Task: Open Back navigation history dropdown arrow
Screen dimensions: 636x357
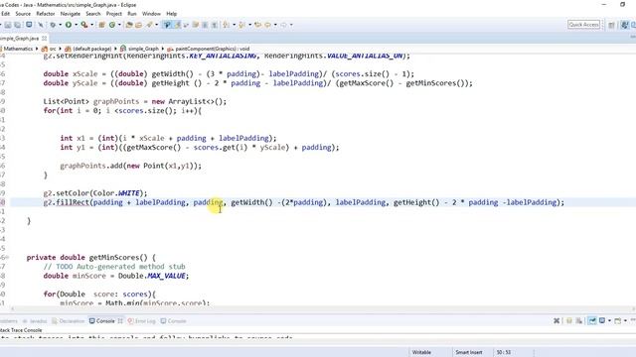Action: click(x=275, y=25)
